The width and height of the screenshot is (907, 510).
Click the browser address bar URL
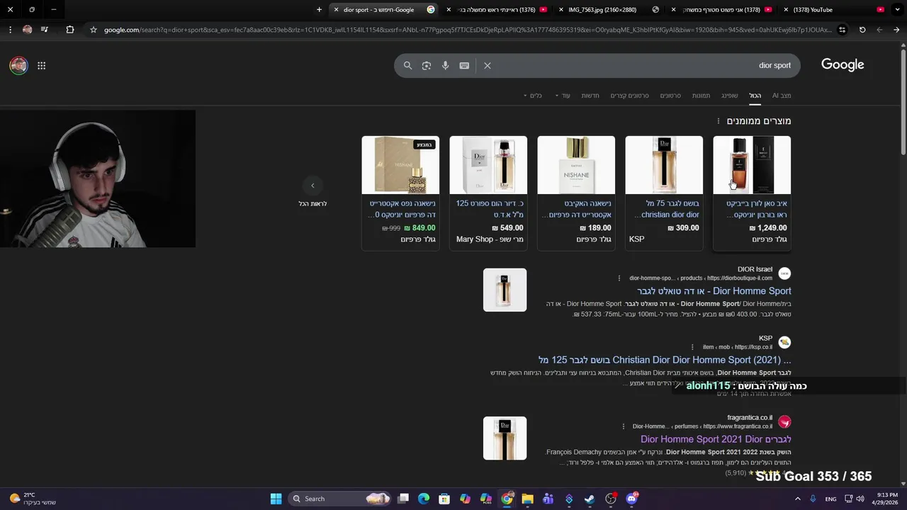468,30
